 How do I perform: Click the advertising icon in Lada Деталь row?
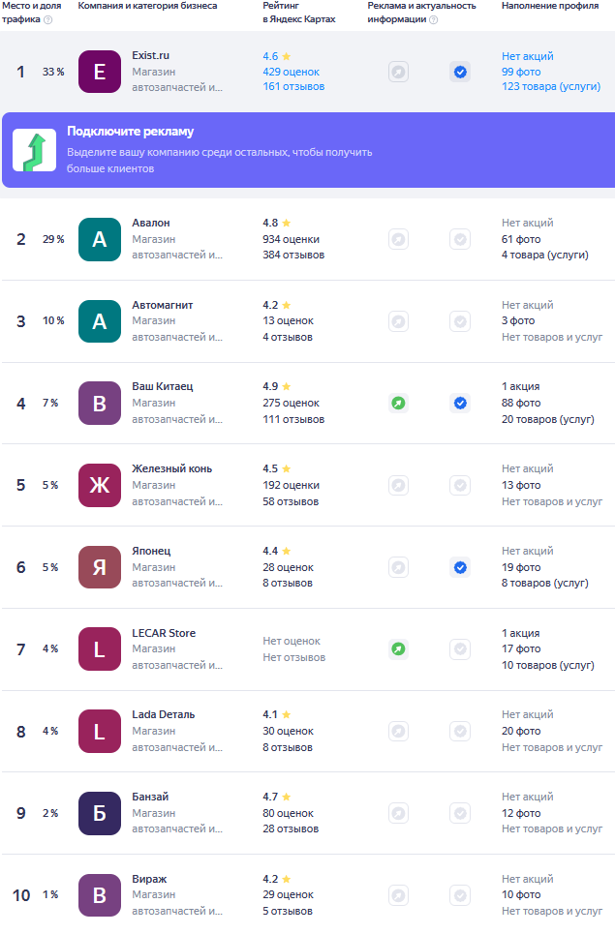click(398, 731)
